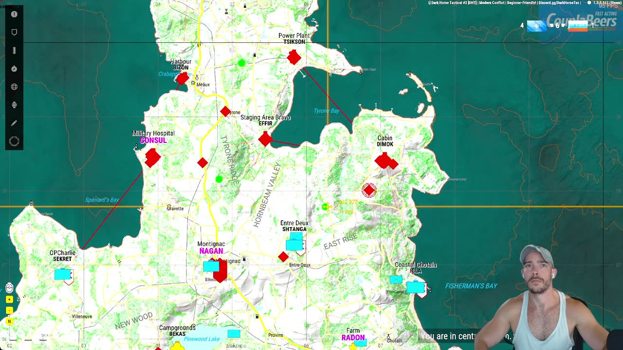Activate the ruler measuring tool
The width and height of the screenshot is (623, 350).
14,51
